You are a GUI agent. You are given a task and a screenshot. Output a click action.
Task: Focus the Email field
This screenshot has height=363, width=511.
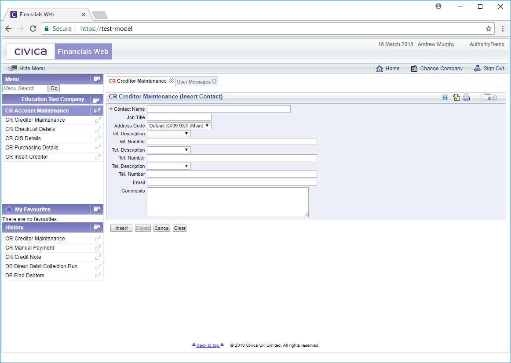coord(232,182)
